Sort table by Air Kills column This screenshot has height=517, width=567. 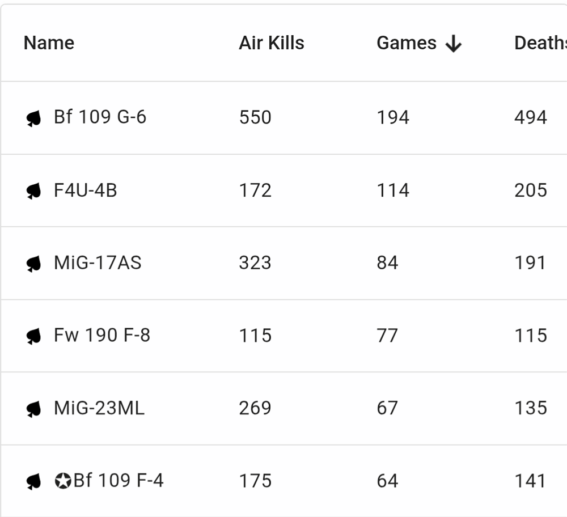pyautogui.click(x=272, y=43)
